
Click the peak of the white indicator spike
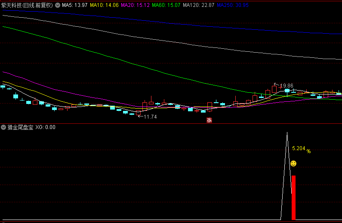287,132
